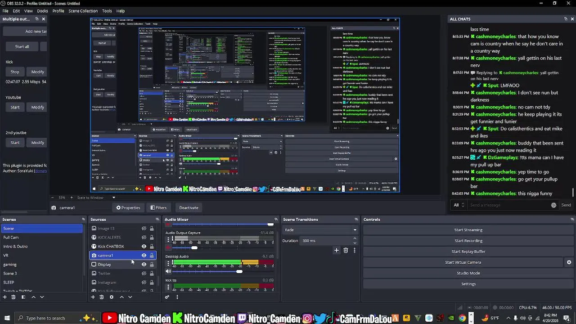Open Audio Mixer toolbar options menu

tap(177, 297)
